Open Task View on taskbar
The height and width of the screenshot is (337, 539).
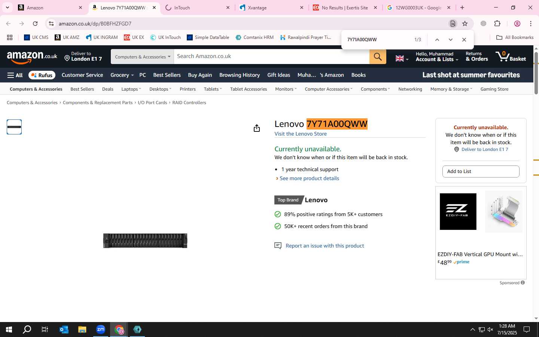point(45,330)
